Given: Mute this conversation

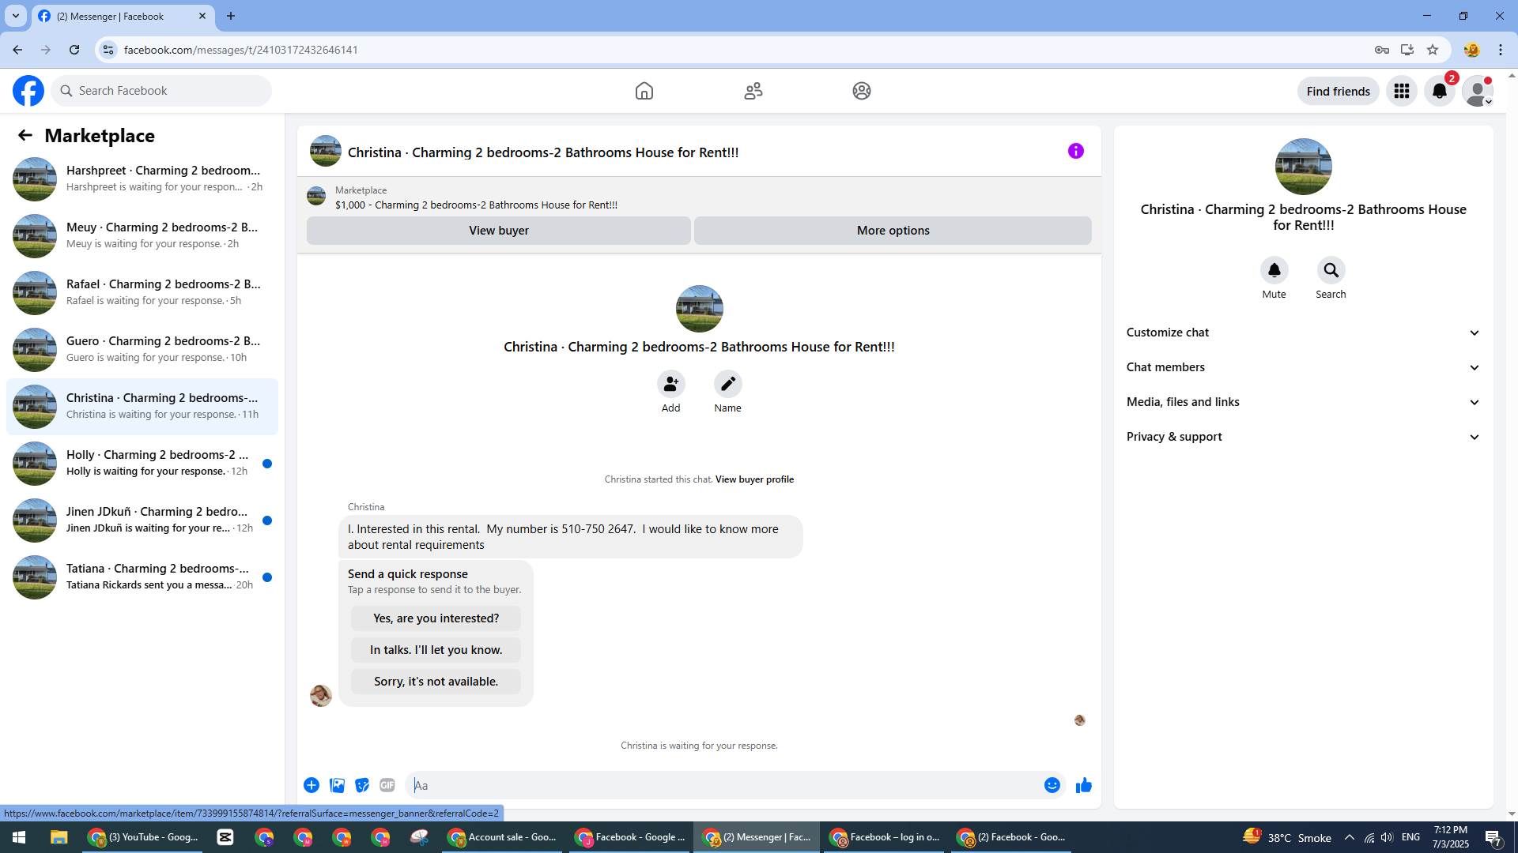Looking at the screenshot, I should (1274, 271).
